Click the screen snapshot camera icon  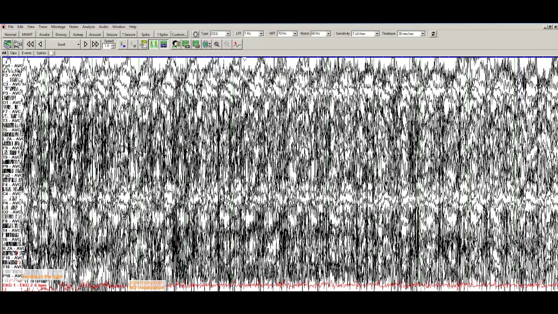(x=186, y=44)
